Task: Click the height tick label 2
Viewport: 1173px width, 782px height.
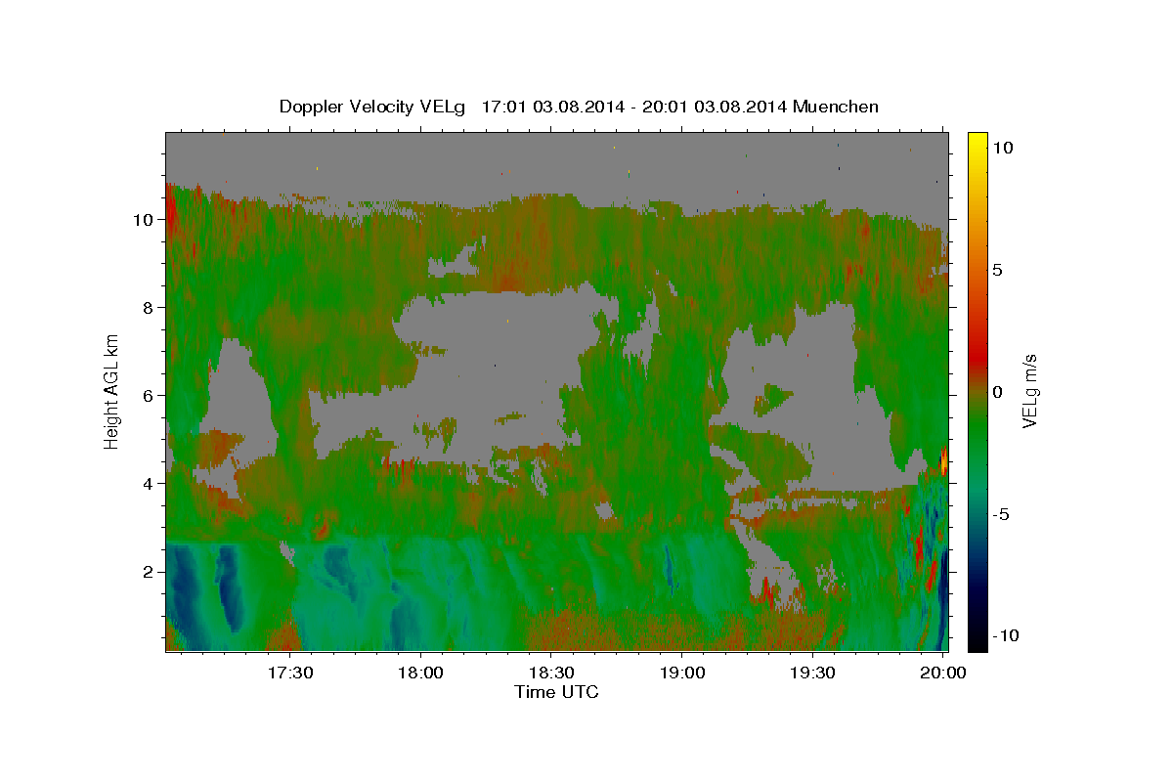Action: (150, 571)
